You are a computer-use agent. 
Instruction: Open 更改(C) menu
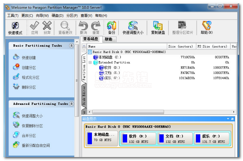(x=27, y=16)
